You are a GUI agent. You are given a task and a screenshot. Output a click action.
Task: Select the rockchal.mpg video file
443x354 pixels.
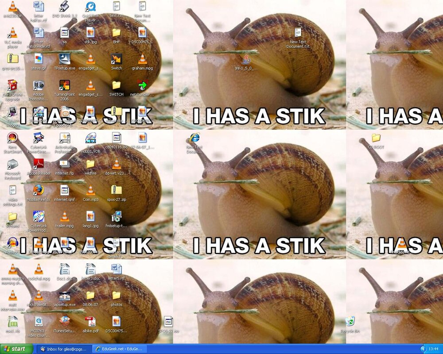point(39,269)
